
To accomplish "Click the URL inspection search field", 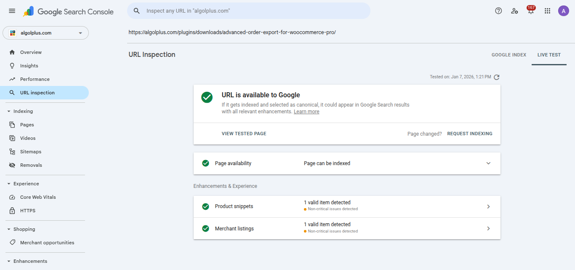I will (253, 11).
